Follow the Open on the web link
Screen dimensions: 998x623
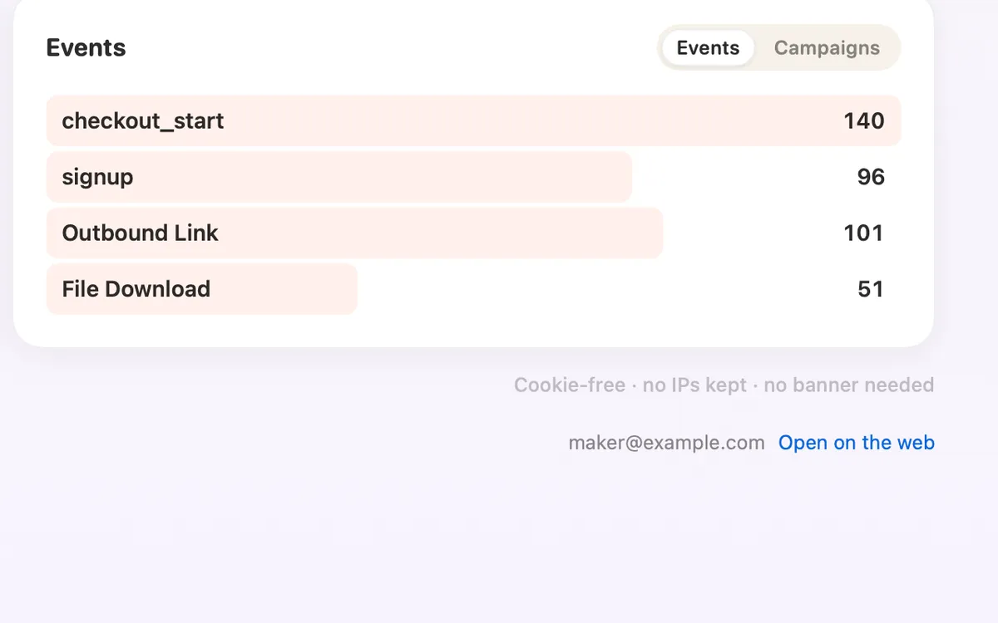856,443
